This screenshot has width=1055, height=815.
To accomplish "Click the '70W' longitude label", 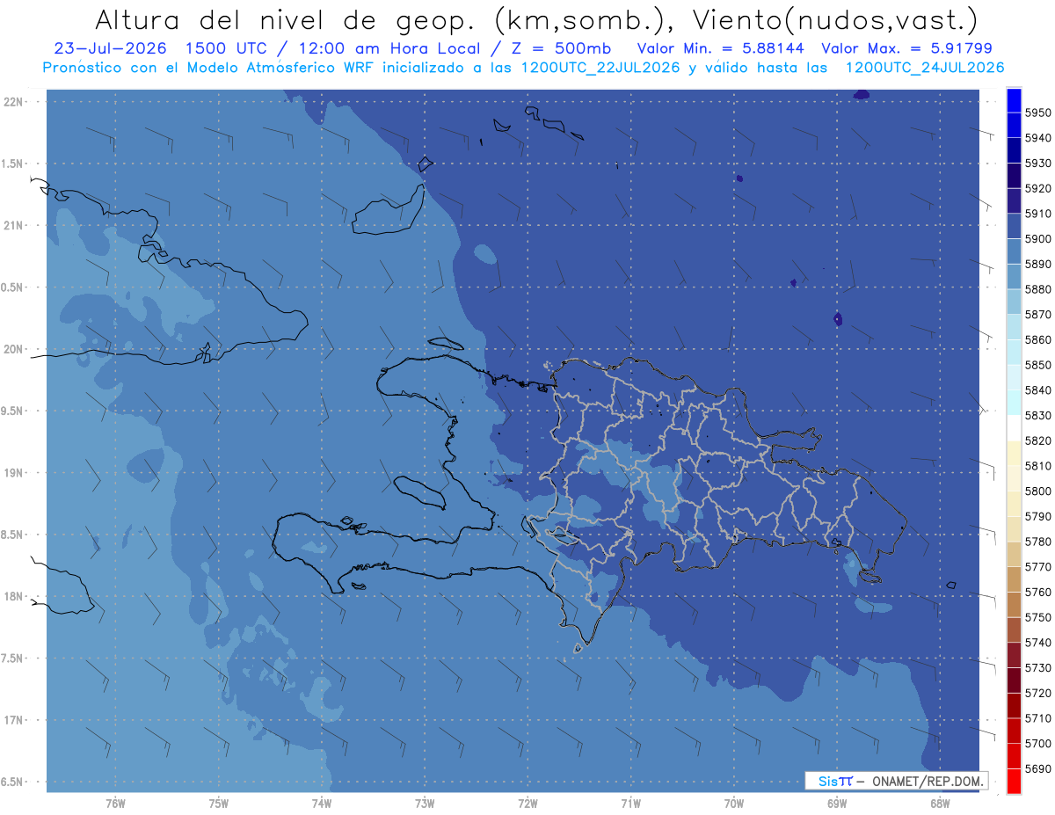I will pos(734,804).
